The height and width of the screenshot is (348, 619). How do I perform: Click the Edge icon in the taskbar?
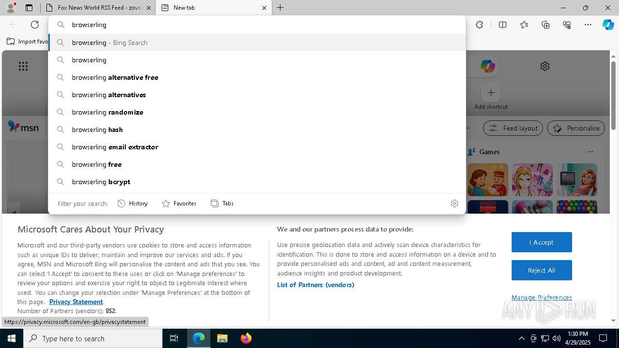coord(199,338)
